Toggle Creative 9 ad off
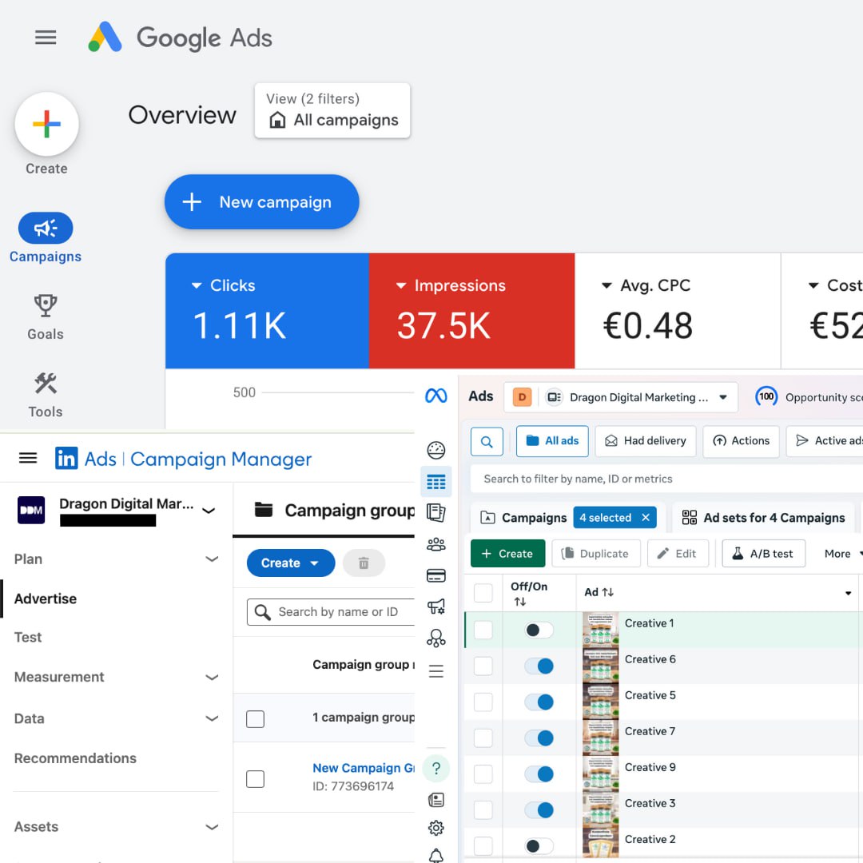 pyautogui.click(x=539, y=774)
